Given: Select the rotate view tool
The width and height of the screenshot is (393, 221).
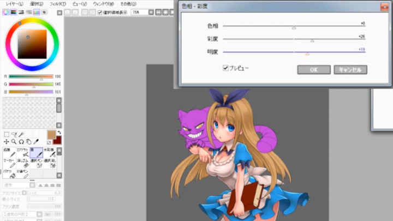Looking at the screenshot, I should point(21,142).
